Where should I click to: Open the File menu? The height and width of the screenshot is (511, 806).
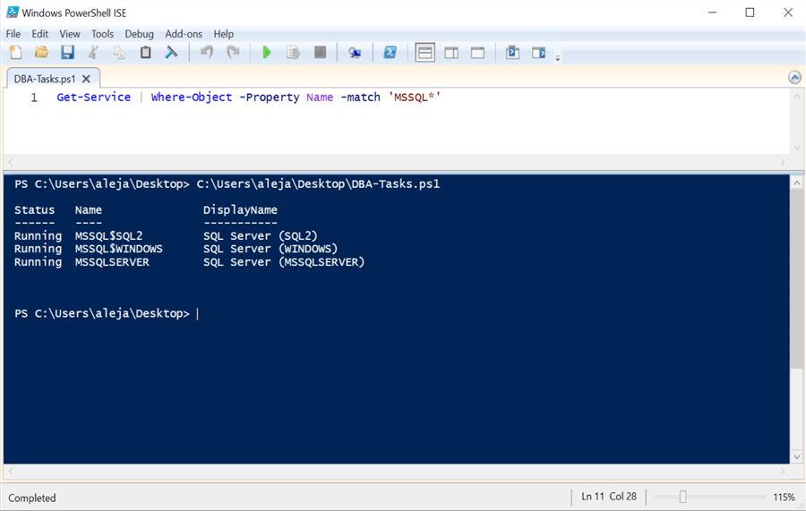point(13,34)
